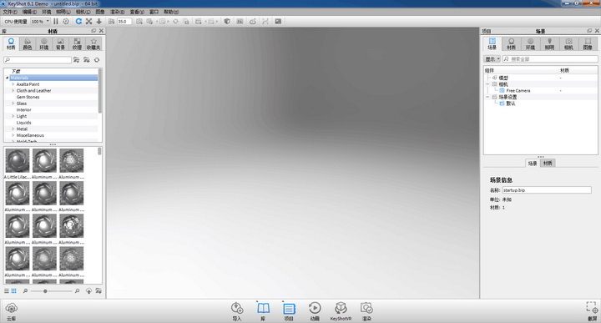Take a screenshot with the 截屏 icon

click(x=592, y=311)
